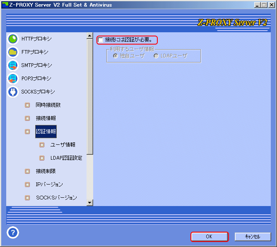277x247 pixels.
Task: Collapse the SOCKSプロキシ section
Action: point(38,92)
